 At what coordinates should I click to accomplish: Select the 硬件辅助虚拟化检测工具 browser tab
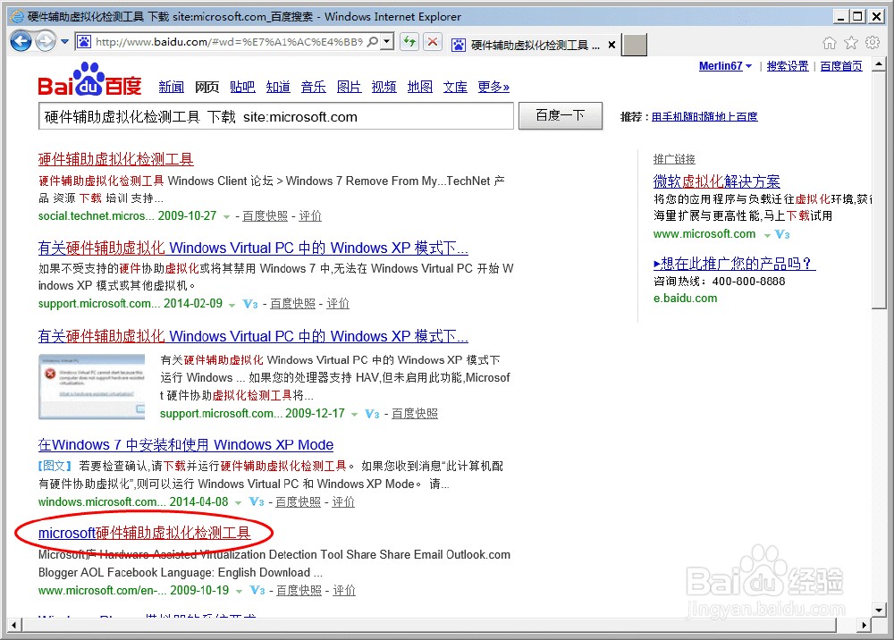point(533,45)
